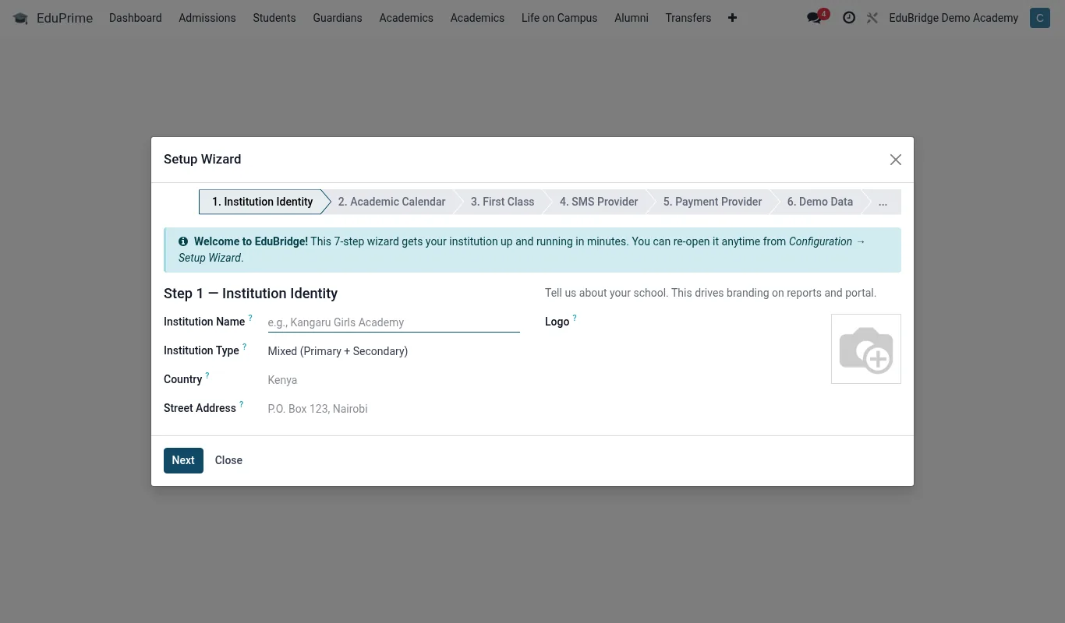Focus the Institution Name input field
The image size is (1065, 623).
394,322
